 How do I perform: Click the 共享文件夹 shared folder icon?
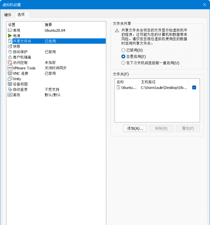(10, 41)
